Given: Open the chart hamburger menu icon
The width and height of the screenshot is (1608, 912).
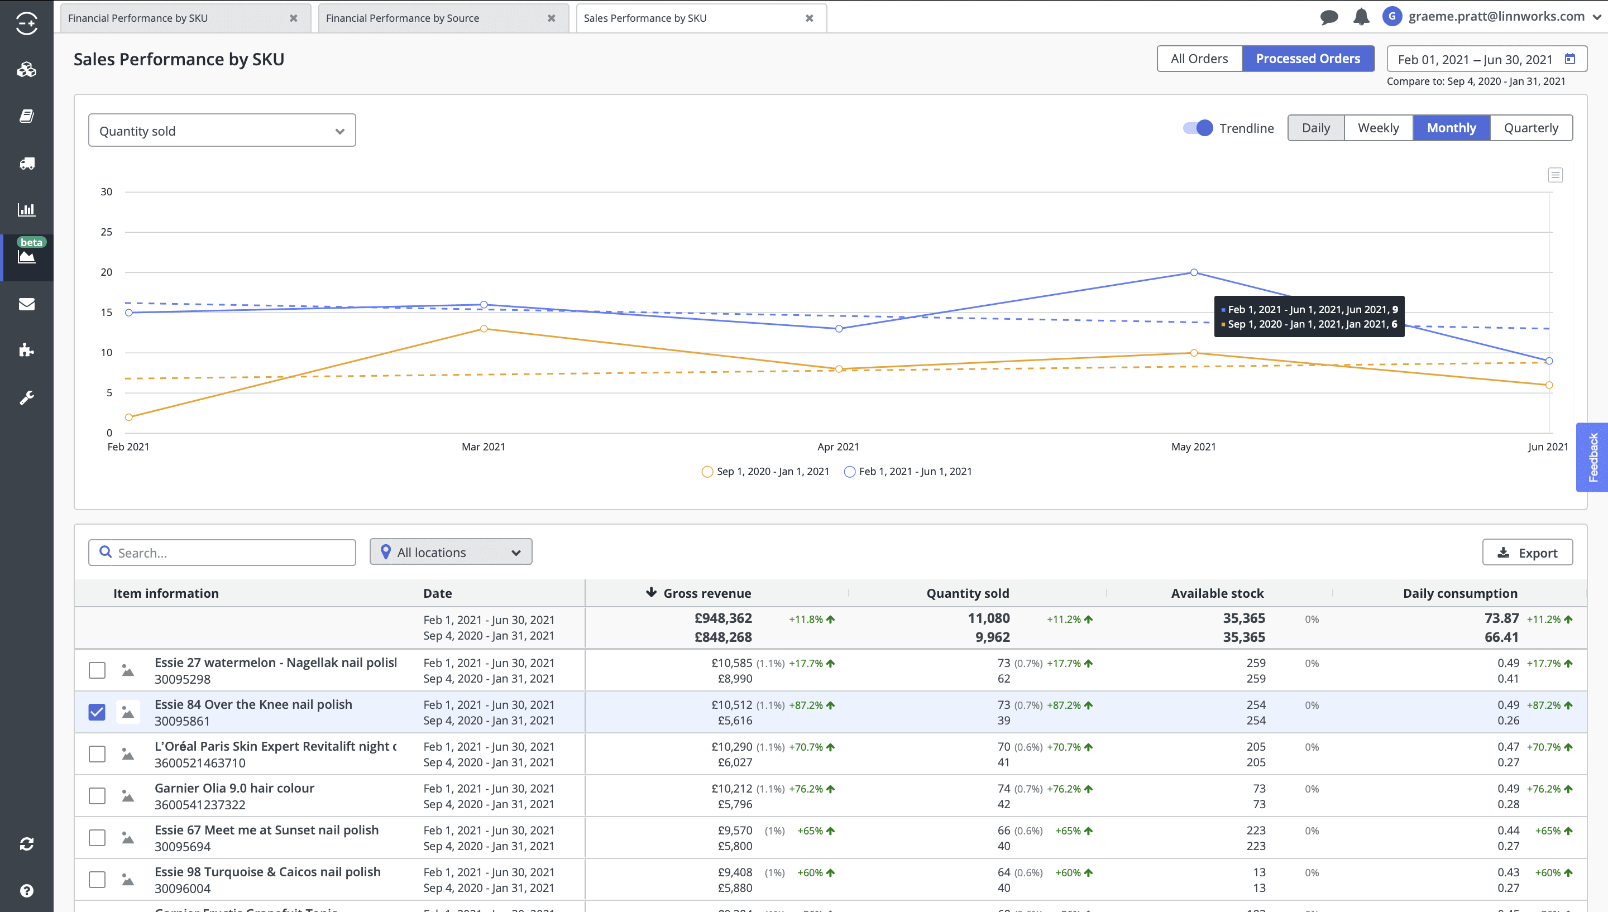Looking at the screenshot, I should pyautogui.click(x=1555, y=175).
